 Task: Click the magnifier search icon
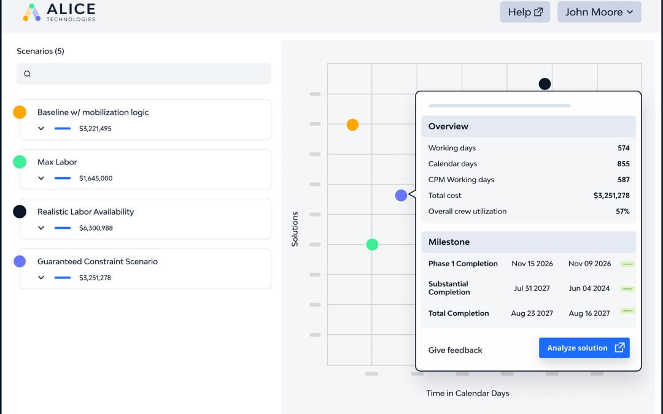click(x=27, y=74)
